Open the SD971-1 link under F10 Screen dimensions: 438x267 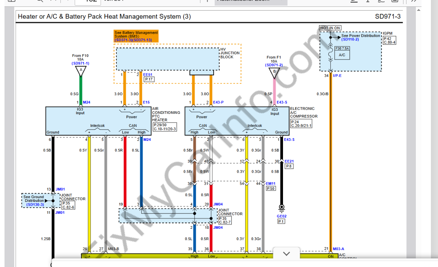pos(80,63)
